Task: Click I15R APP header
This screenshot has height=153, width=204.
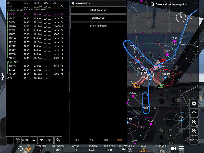Action: [12, 62]
